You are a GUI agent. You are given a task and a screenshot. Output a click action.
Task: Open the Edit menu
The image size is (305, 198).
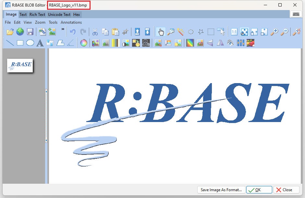click(x=17, y=22)
